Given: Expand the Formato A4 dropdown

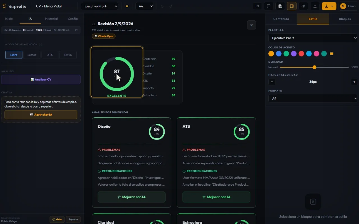Looking at the screenshot, I should pos(313,98).
